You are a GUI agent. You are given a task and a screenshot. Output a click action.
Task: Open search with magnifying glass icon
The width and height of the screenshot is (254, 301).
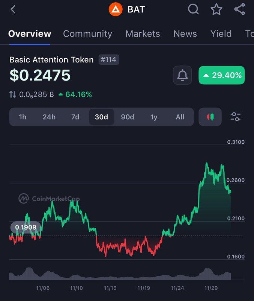(193, 9)
